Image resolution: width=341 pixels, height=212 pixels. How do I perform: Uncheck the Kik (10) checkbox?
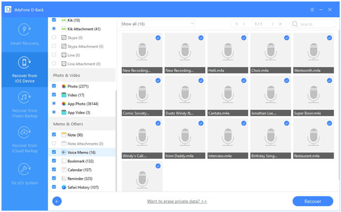coord(54,20)
